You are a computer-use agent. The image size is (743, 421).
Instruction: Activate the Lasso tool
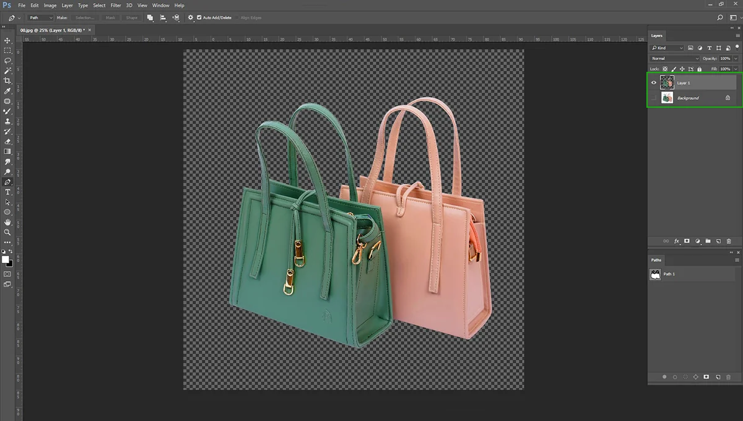click(8, 60)
